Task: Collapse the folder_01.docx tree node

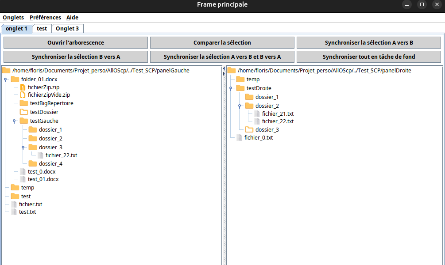Action: tap(5, 79)
